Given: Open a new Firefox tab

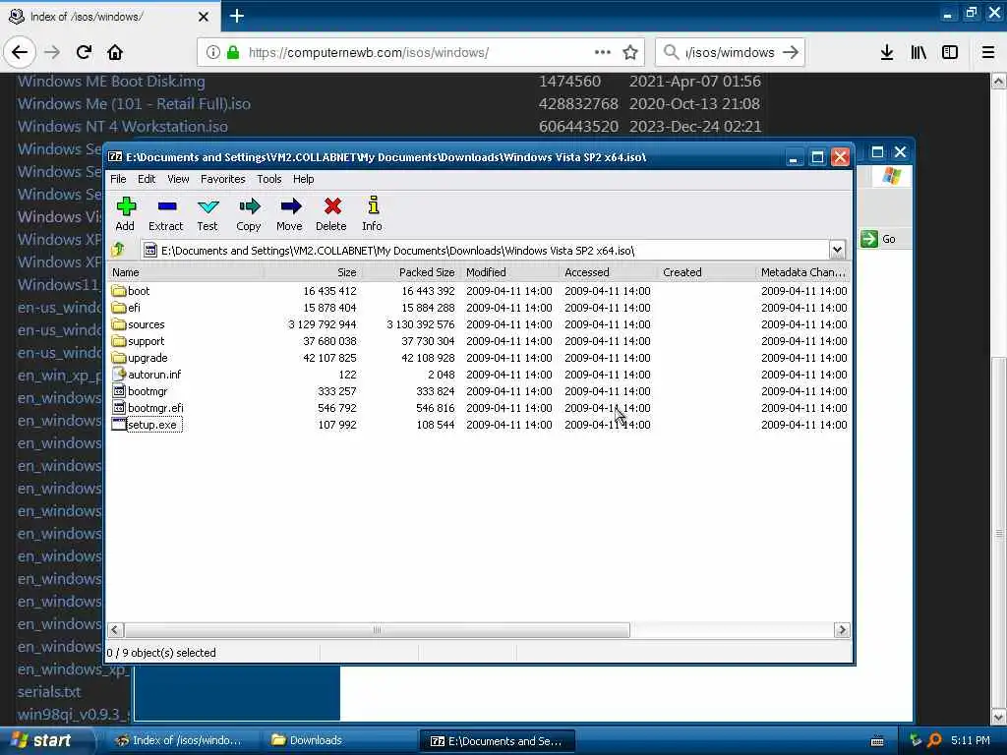Looking at the screenshot, I should [x=237, y=16].
